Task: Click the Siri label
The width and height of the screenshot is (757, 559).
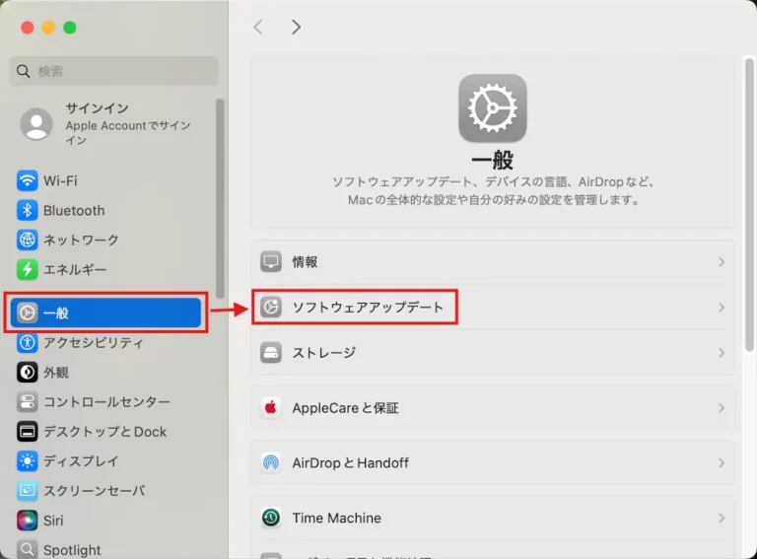Action: (53, 521)
